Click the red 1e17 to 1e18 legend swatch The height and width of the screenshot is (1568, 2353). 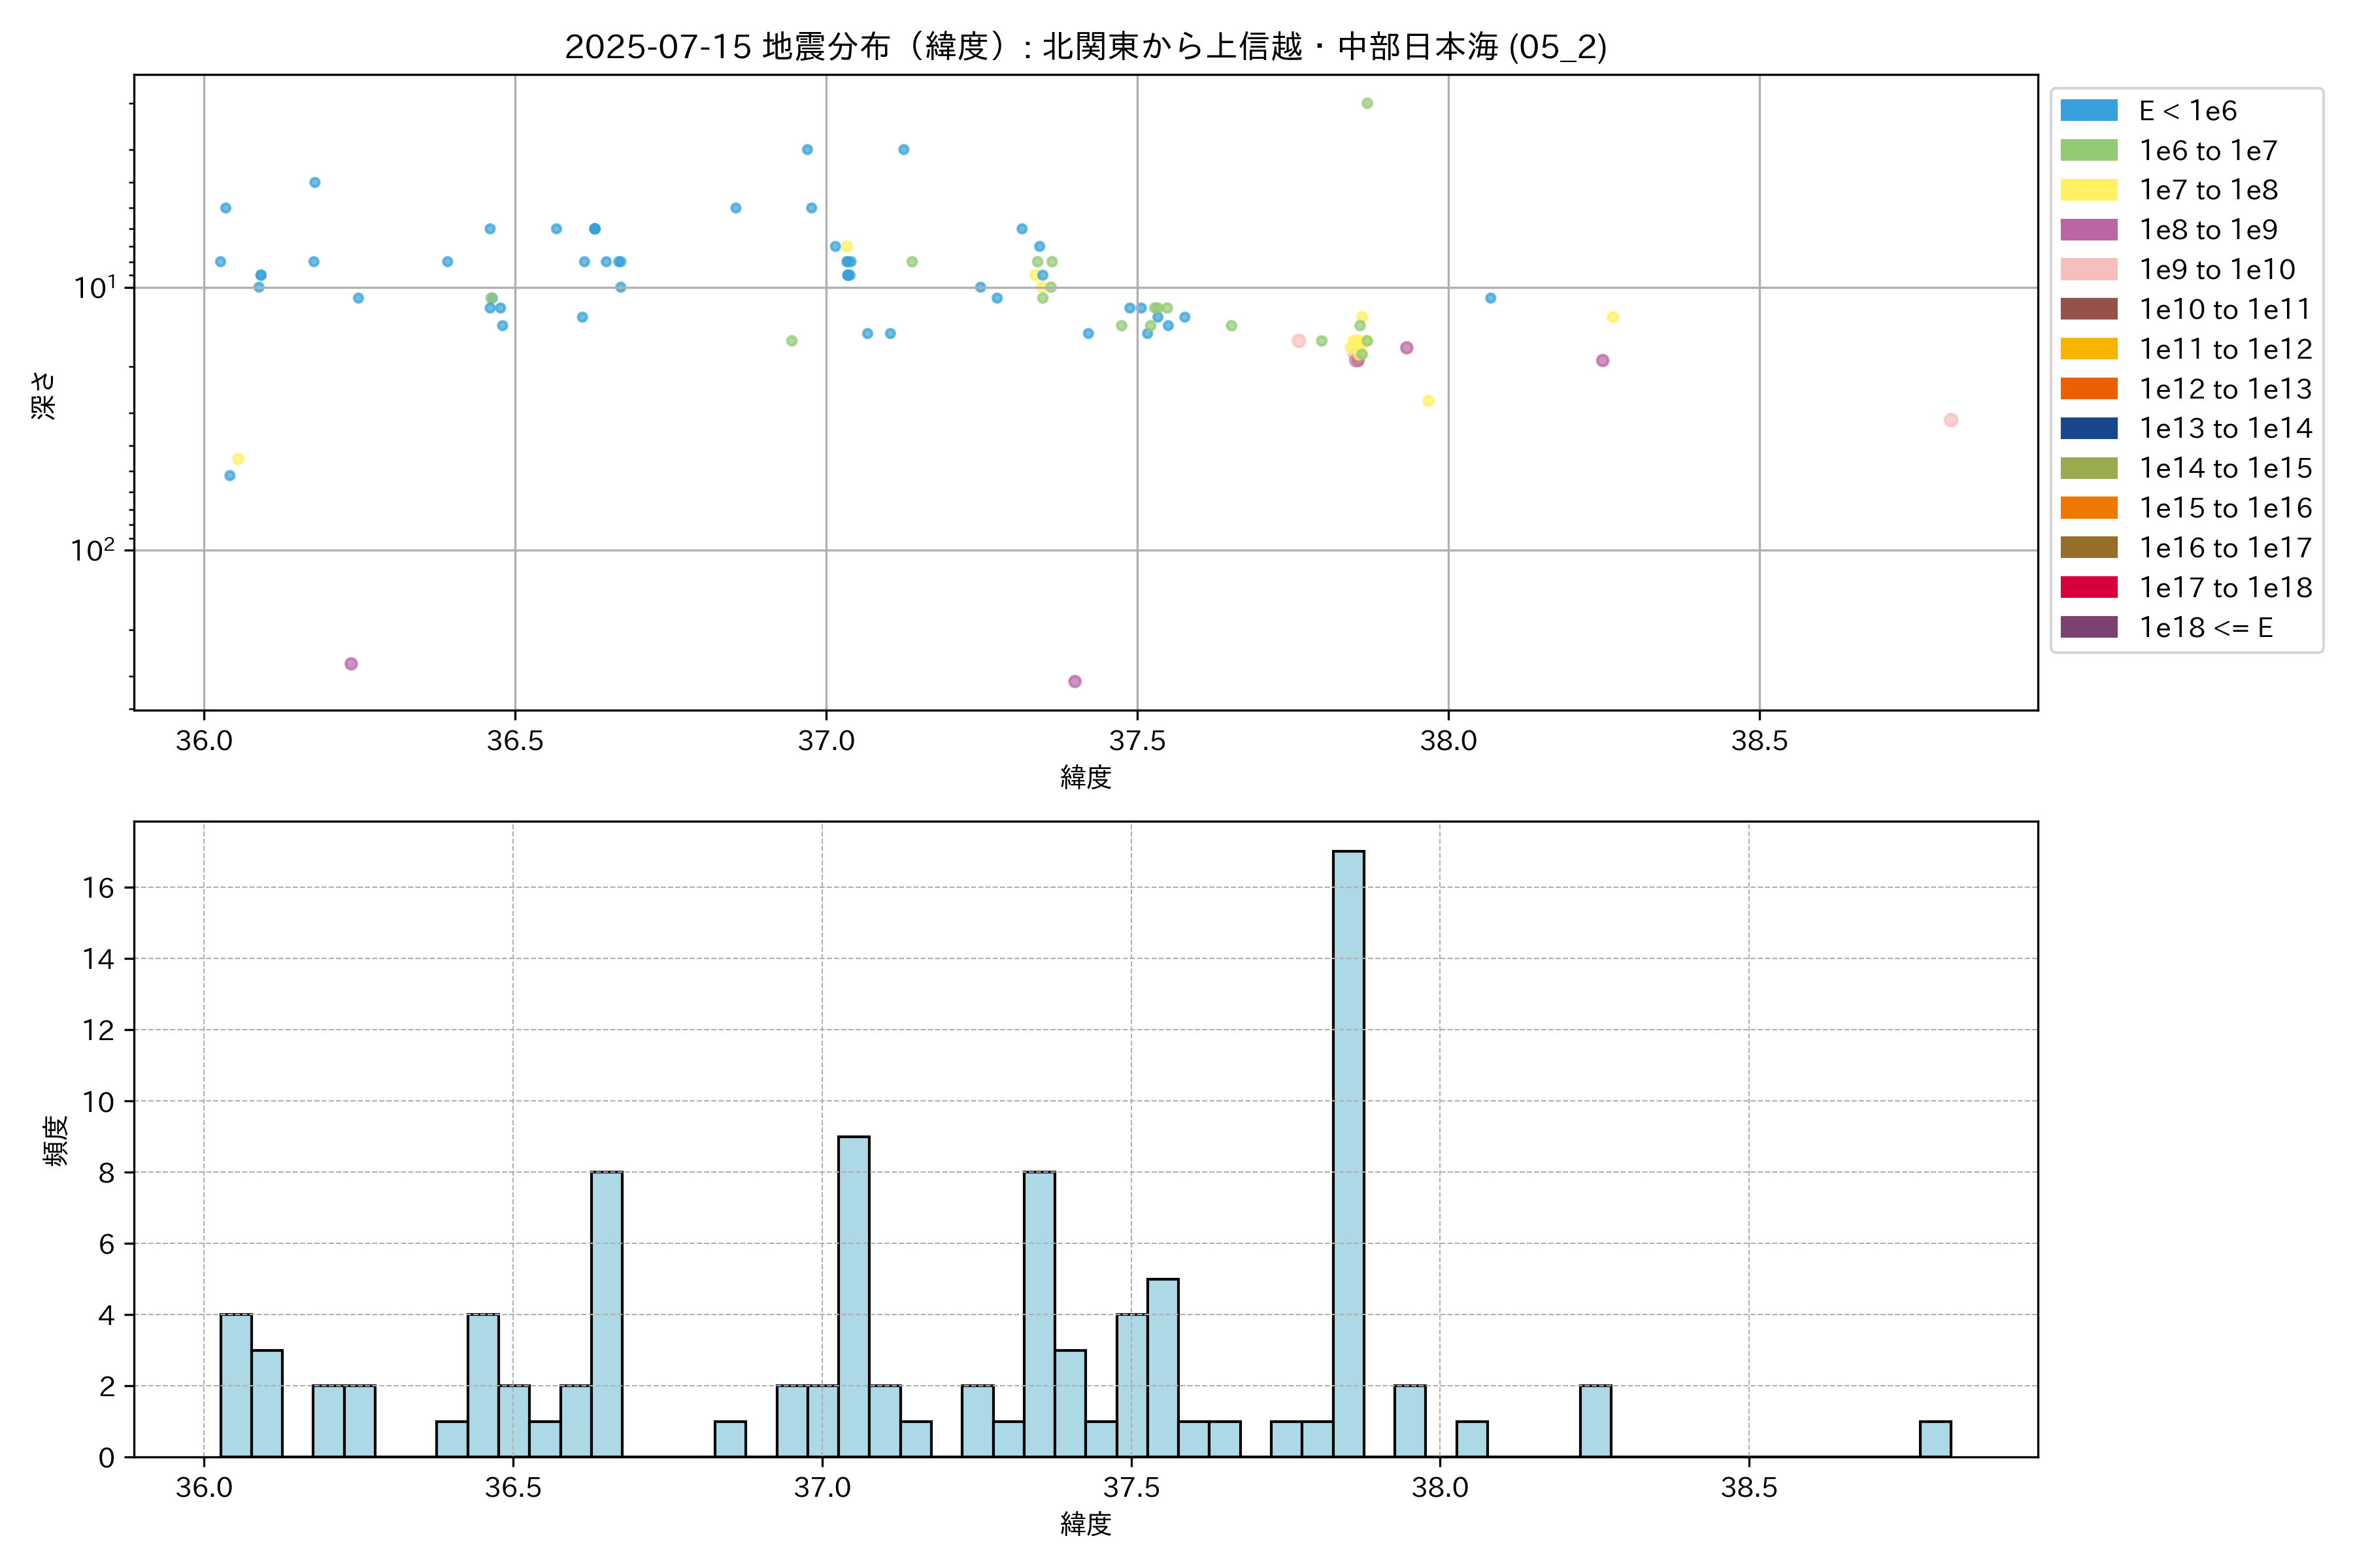(x=2088, y=588)
